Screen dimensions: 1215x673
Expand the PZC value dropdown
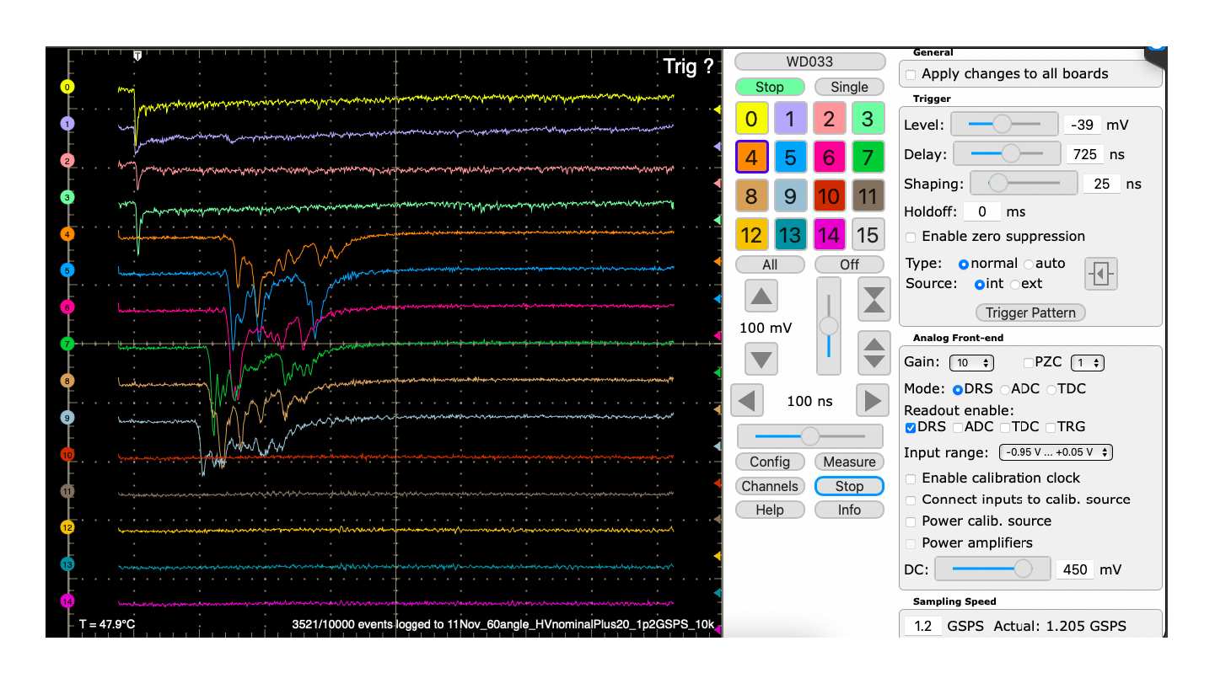point(1087,363)
